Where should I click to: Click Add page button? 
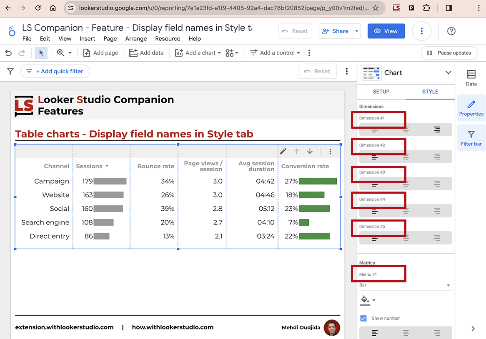(101, 53)
